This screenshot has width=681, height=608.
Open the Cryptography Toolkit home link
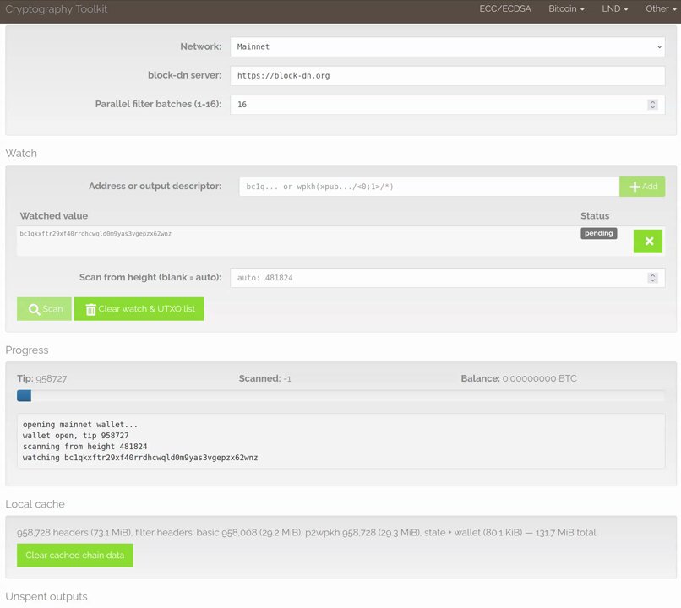pyautogui.click(x=56, y=9)
